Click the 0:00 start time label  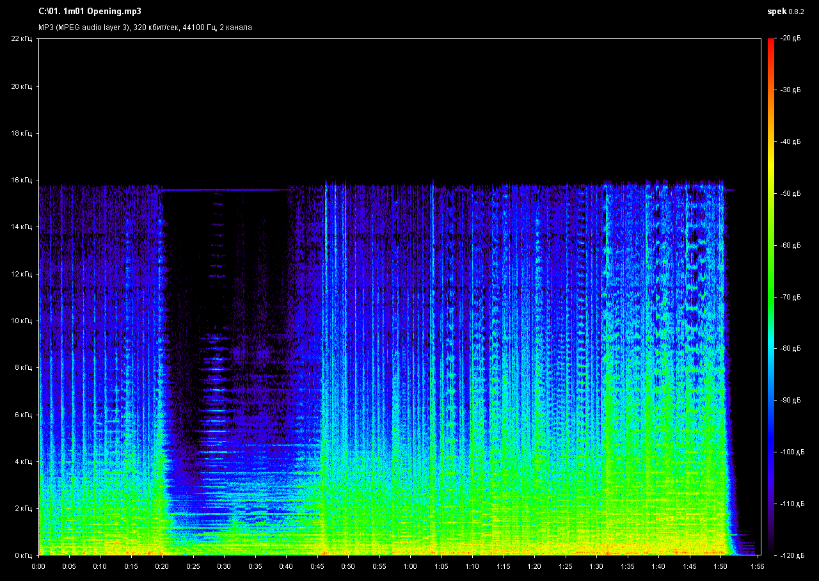coord(38,566)
